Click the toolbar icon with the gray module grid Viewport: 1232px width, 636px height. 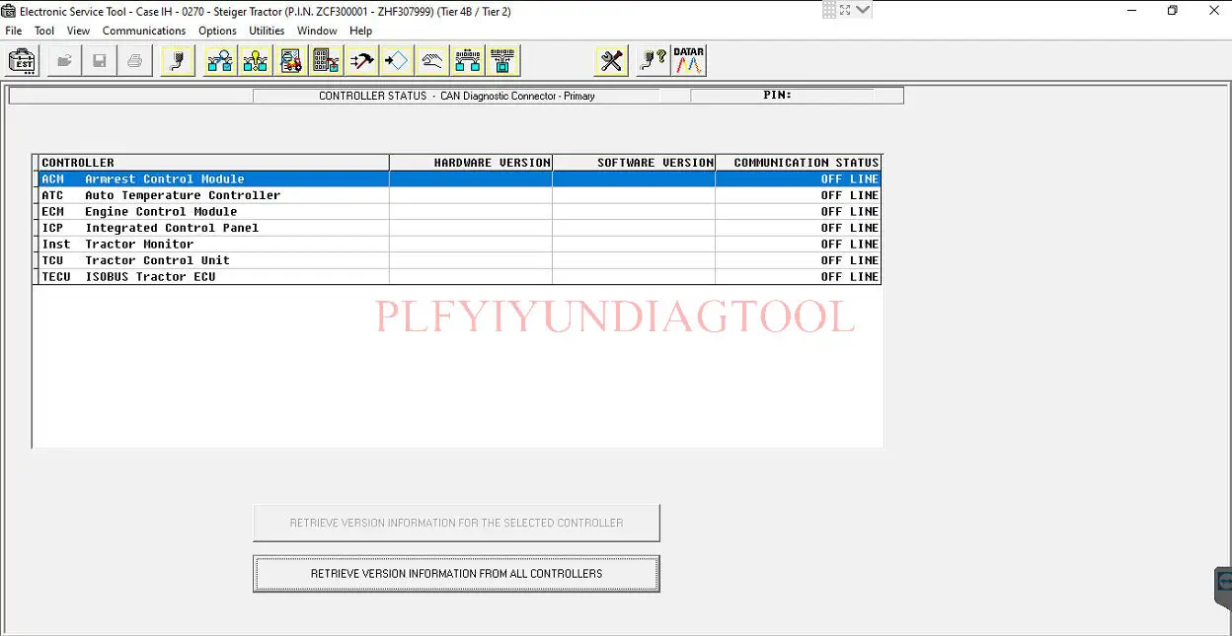[x=326, y=61]
